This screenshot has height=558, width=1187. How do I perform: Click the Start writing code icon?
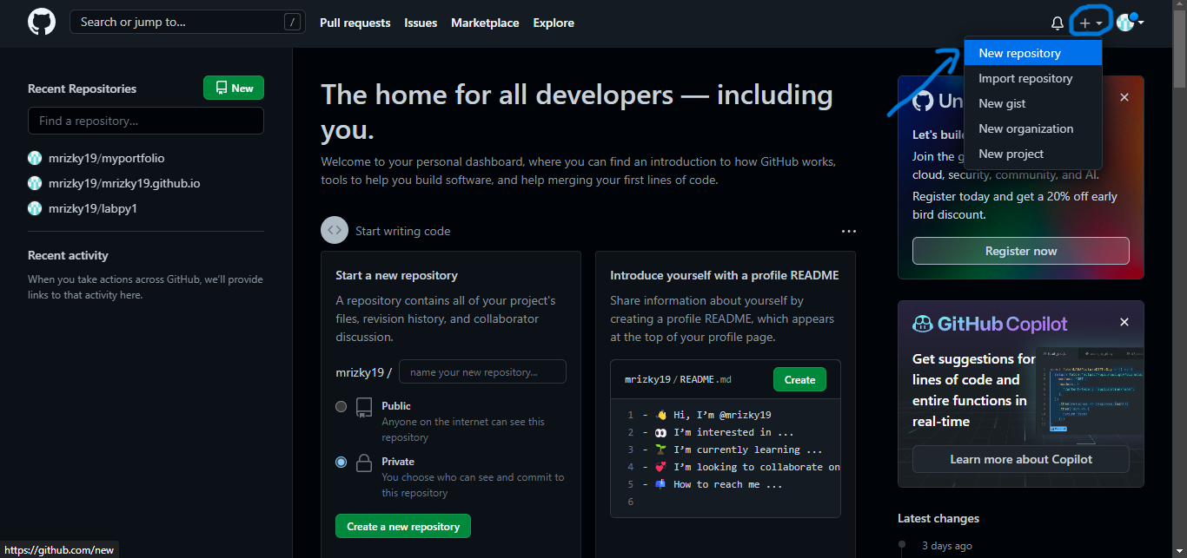tap(335, 230)
